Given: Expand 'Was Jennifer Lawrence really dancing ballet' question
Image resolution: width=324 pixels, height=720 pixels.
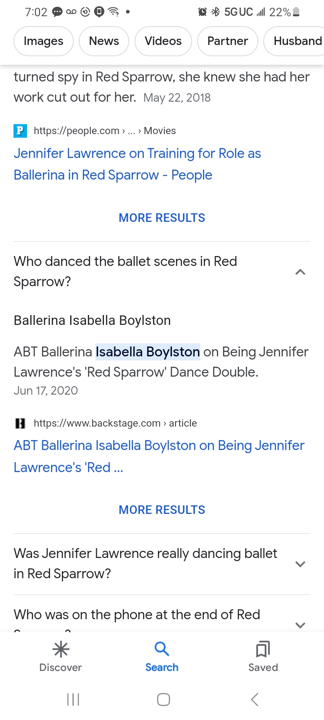Looking at the screenshot, I should point(300,564).
